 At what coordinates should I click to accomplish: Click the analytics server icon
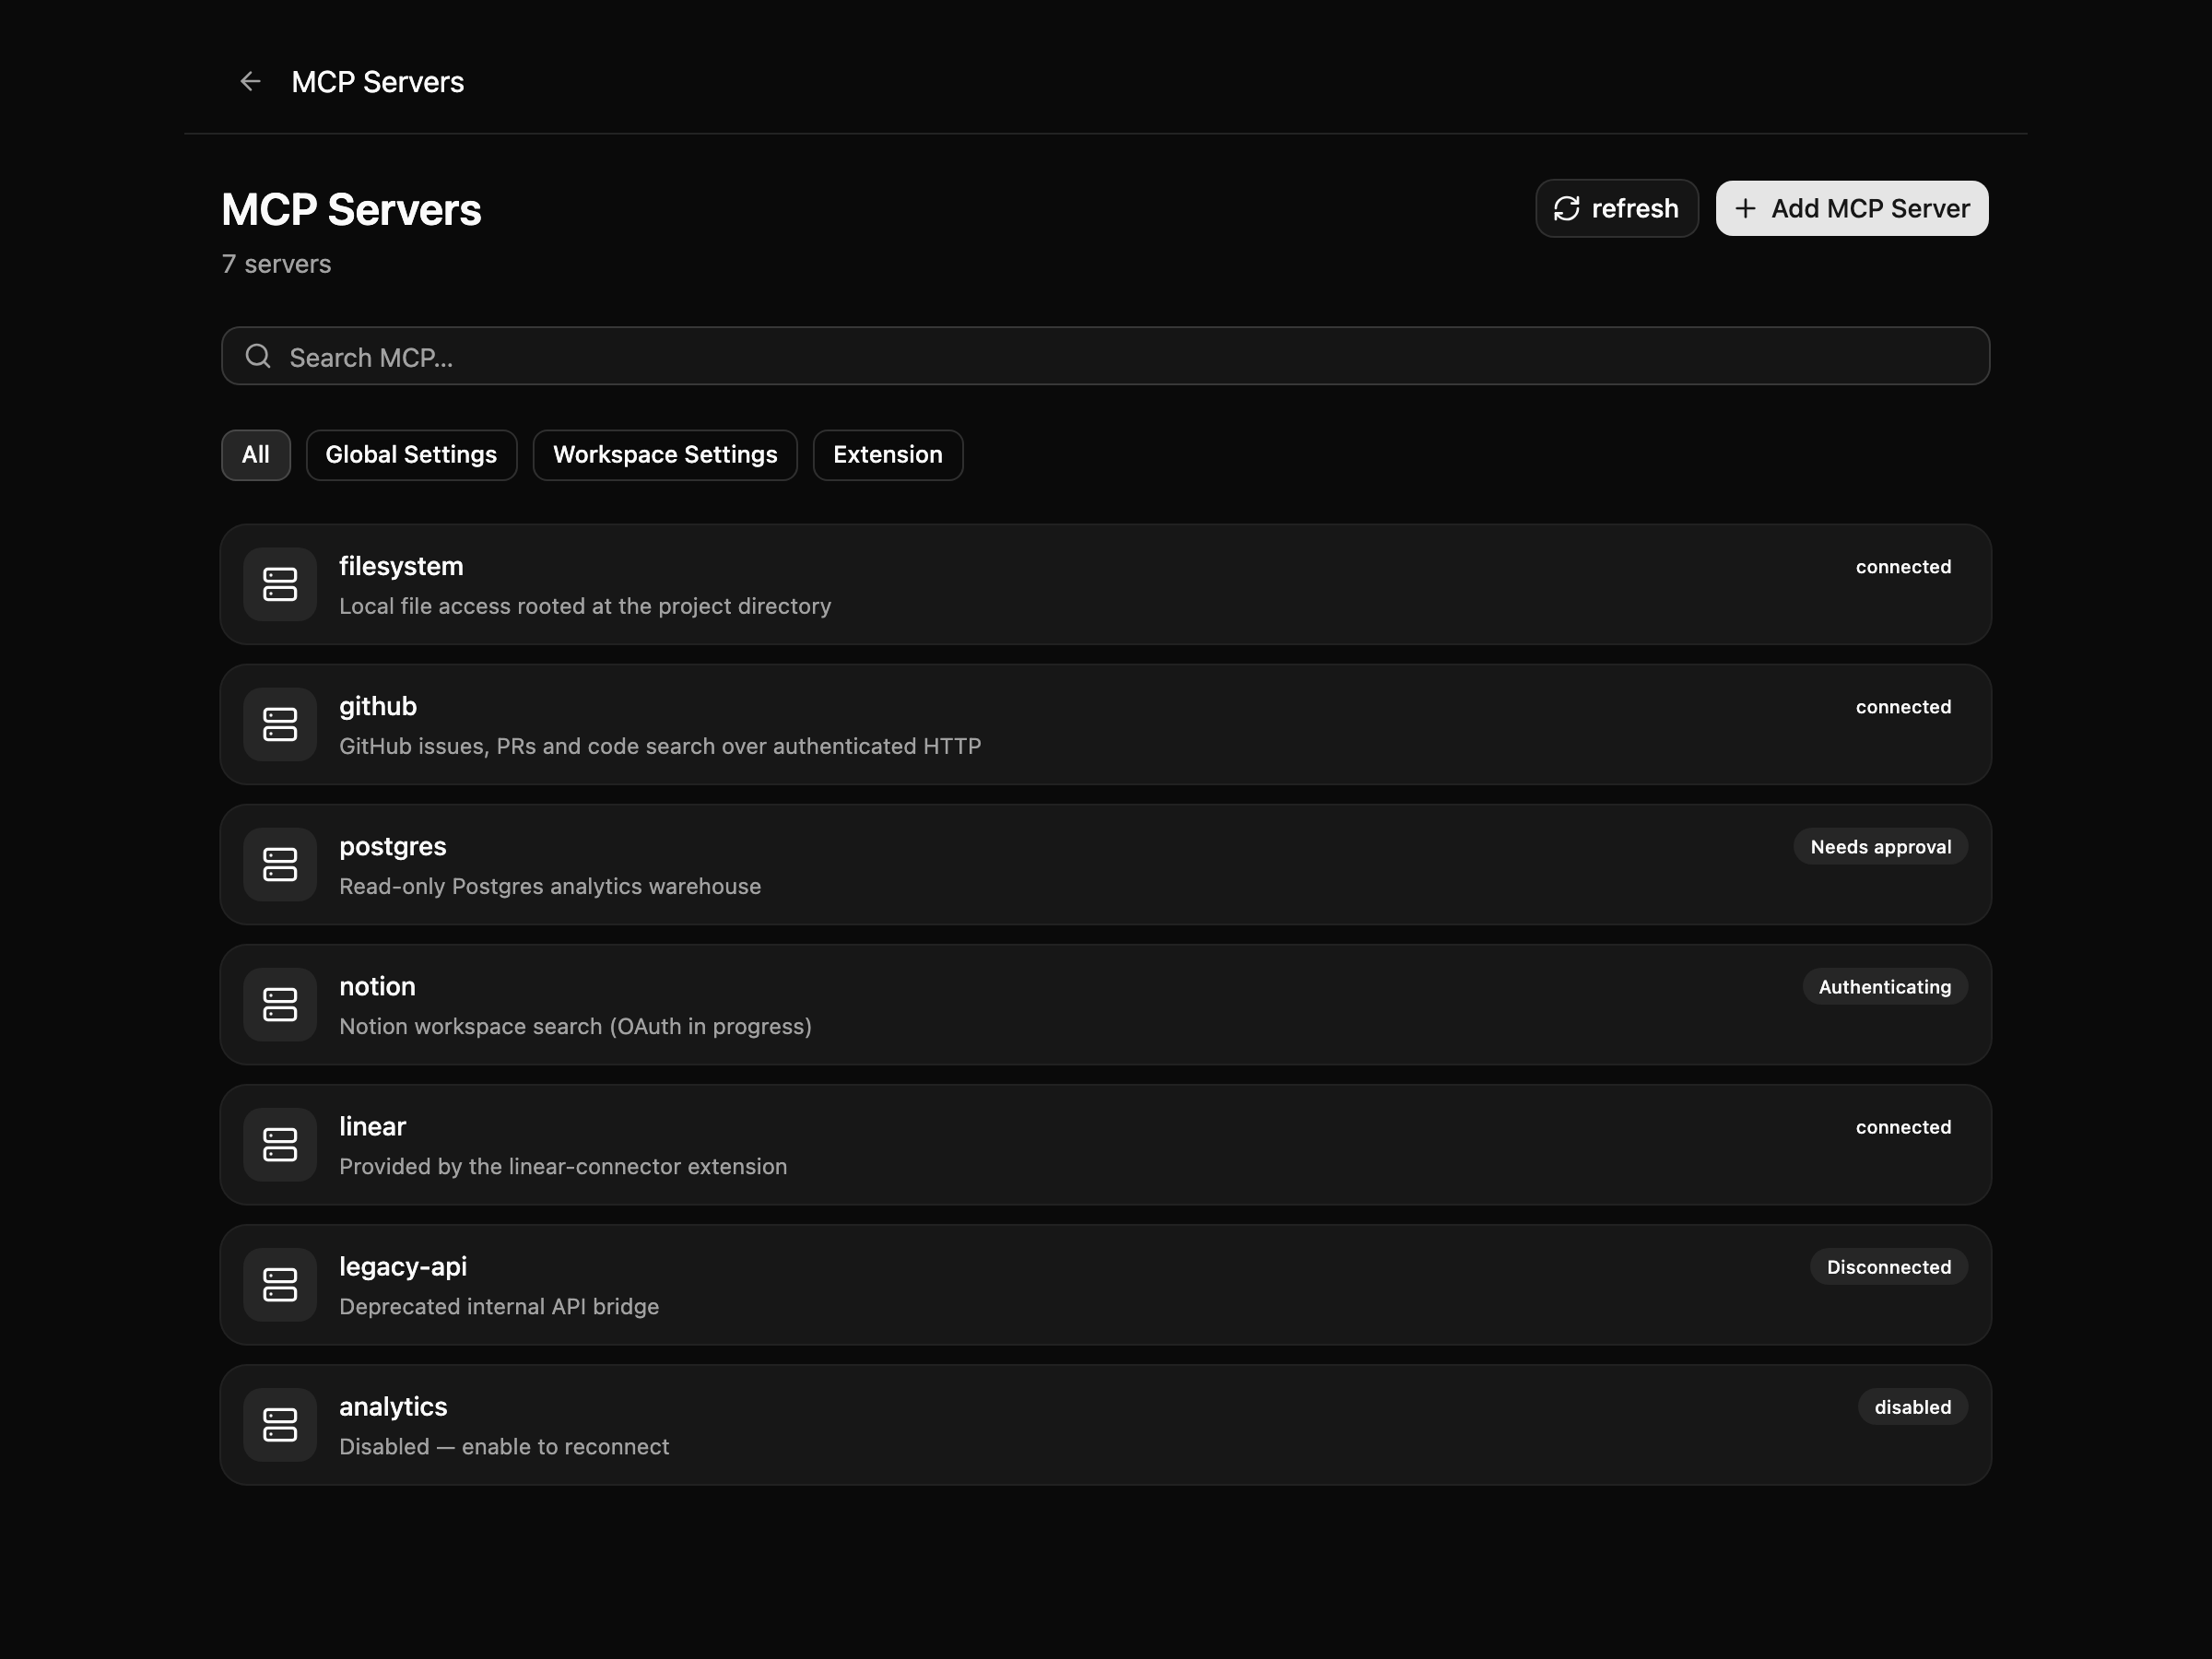280,1424
